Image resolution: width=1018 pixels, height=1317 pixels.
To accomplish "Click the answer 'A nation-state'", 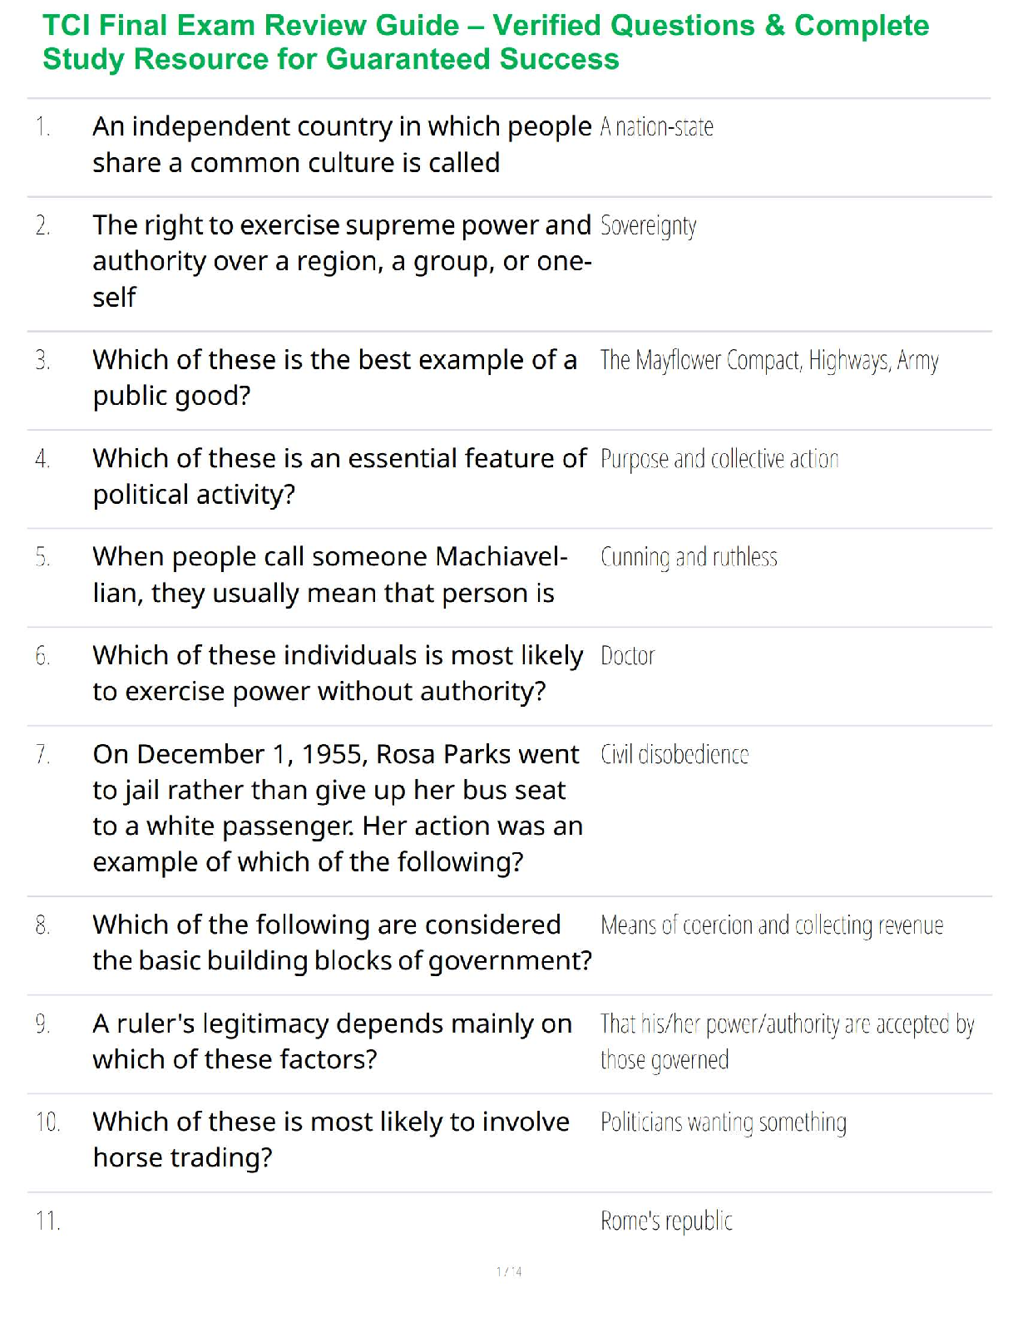I will 656,127.
